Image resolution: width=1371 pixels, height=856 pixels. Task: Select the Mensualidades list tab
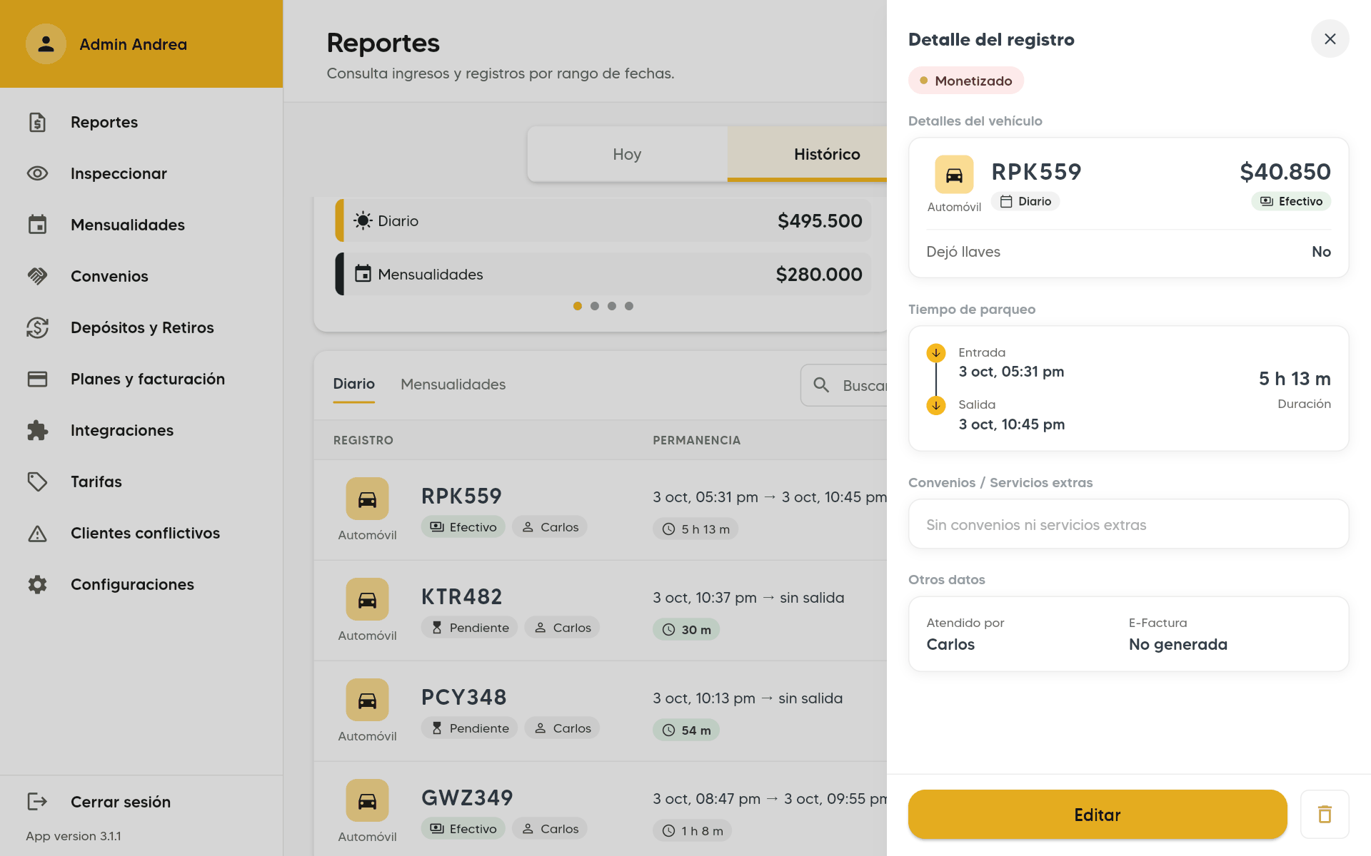[453, 384]
